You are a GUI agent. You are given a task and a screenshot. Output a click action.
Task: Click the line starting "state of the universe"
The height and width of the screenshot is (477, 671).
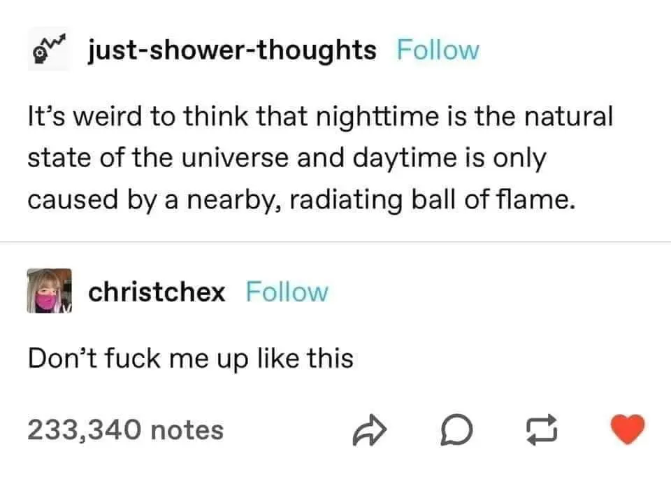287,158
